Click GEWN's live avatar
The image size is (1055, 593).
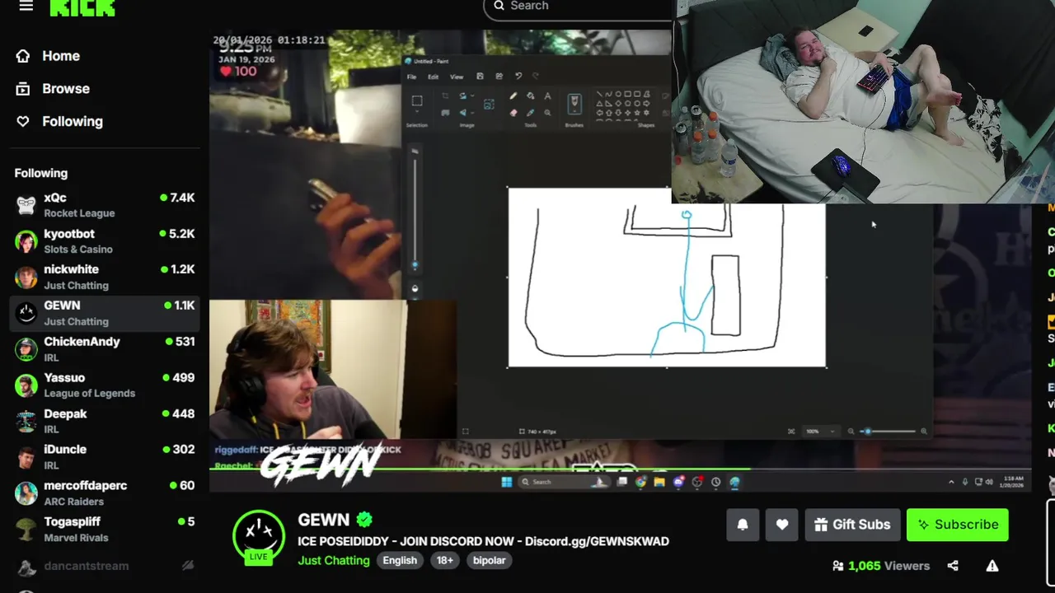point(259,536)
